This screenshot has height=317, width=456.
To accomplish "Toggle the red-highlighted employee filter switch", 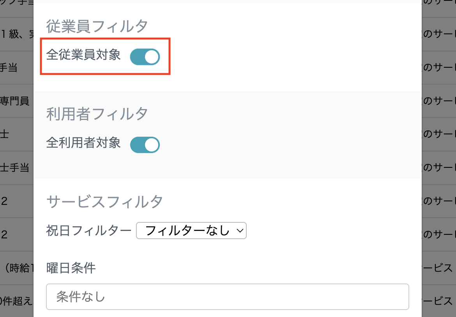I will point(145,56).
